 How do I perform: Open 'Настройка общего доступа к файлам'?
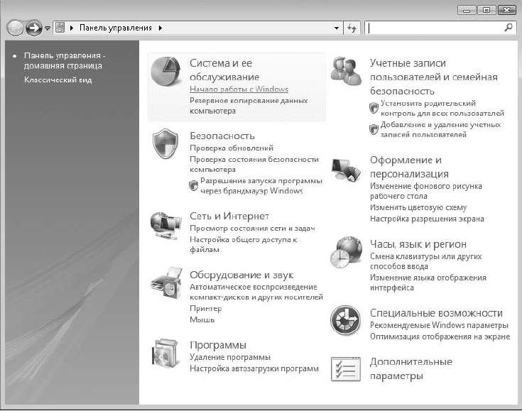click(x=244, y=245)
